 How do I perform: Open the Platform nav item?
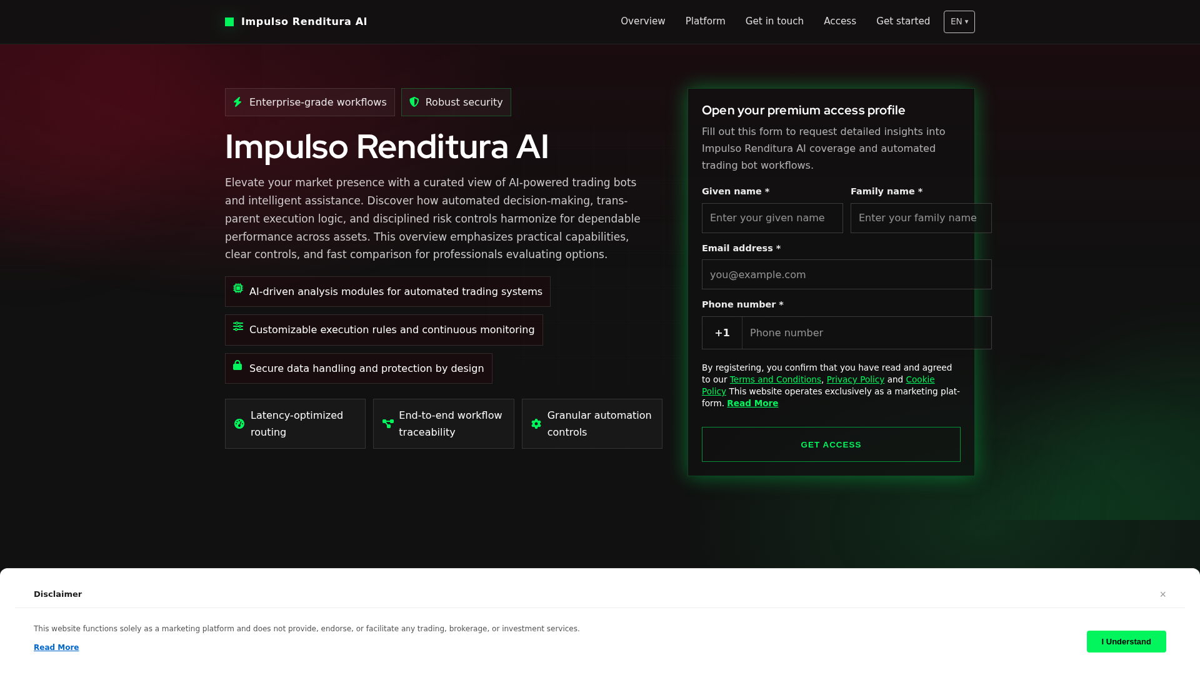click(705, 21)
